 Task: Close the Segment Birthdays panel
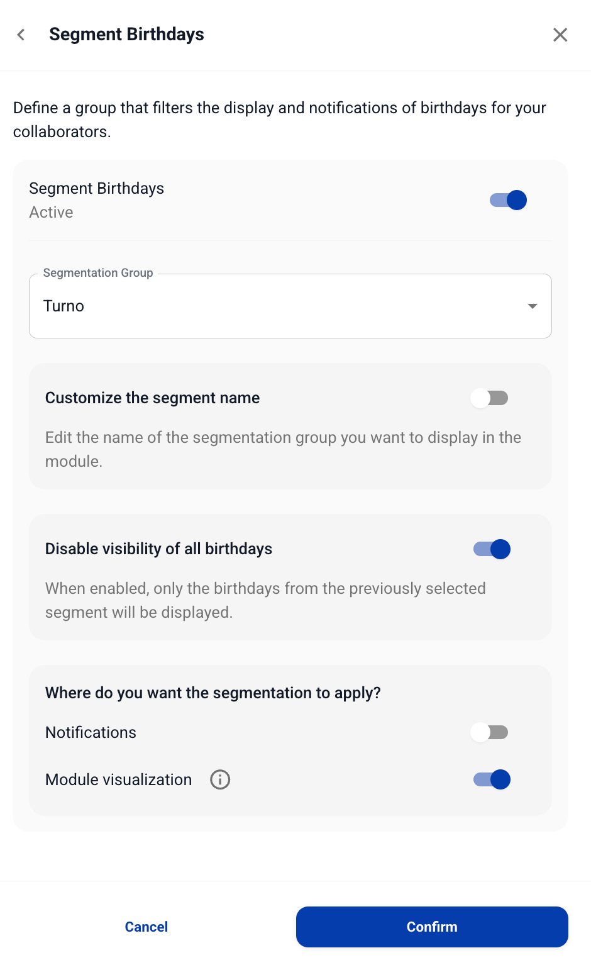[x=560, y=35]
